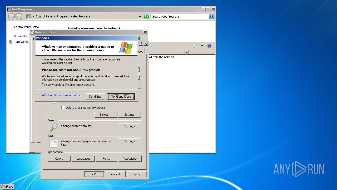337x190 pixels.
Task: Open the Start menu
Action: [7, 187]
